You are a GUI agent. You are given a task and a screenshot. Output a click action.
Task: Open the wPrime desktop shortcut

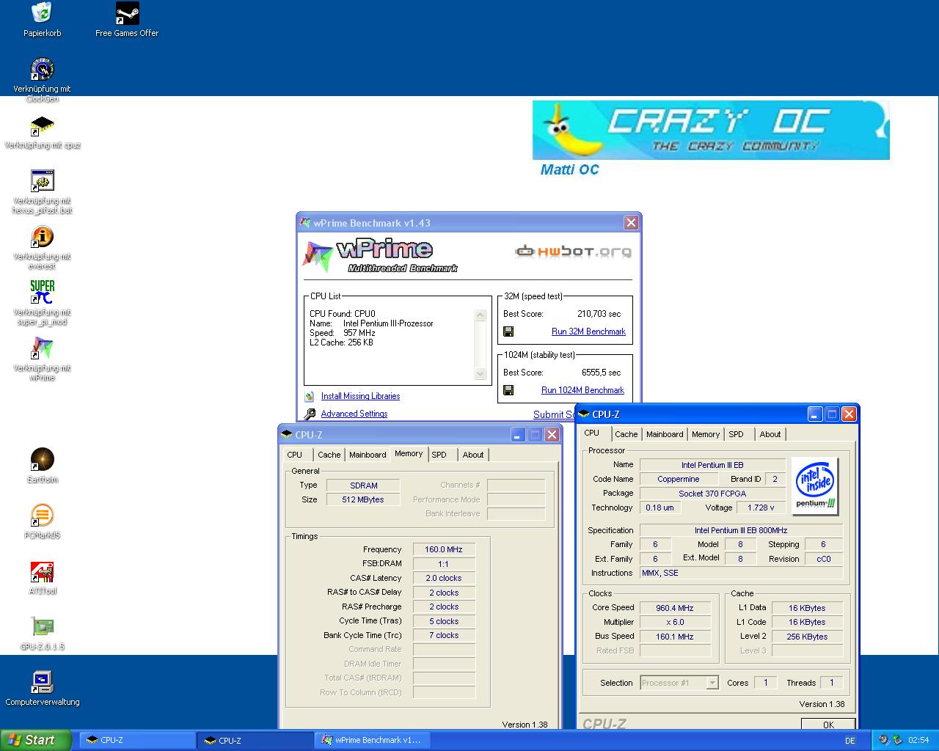42,348
